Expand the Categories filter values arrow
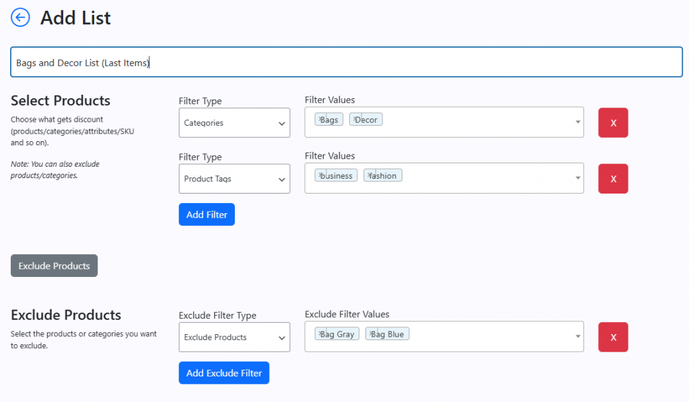Image resolution: width=689 pixels, height=402 pixels. 578,122
